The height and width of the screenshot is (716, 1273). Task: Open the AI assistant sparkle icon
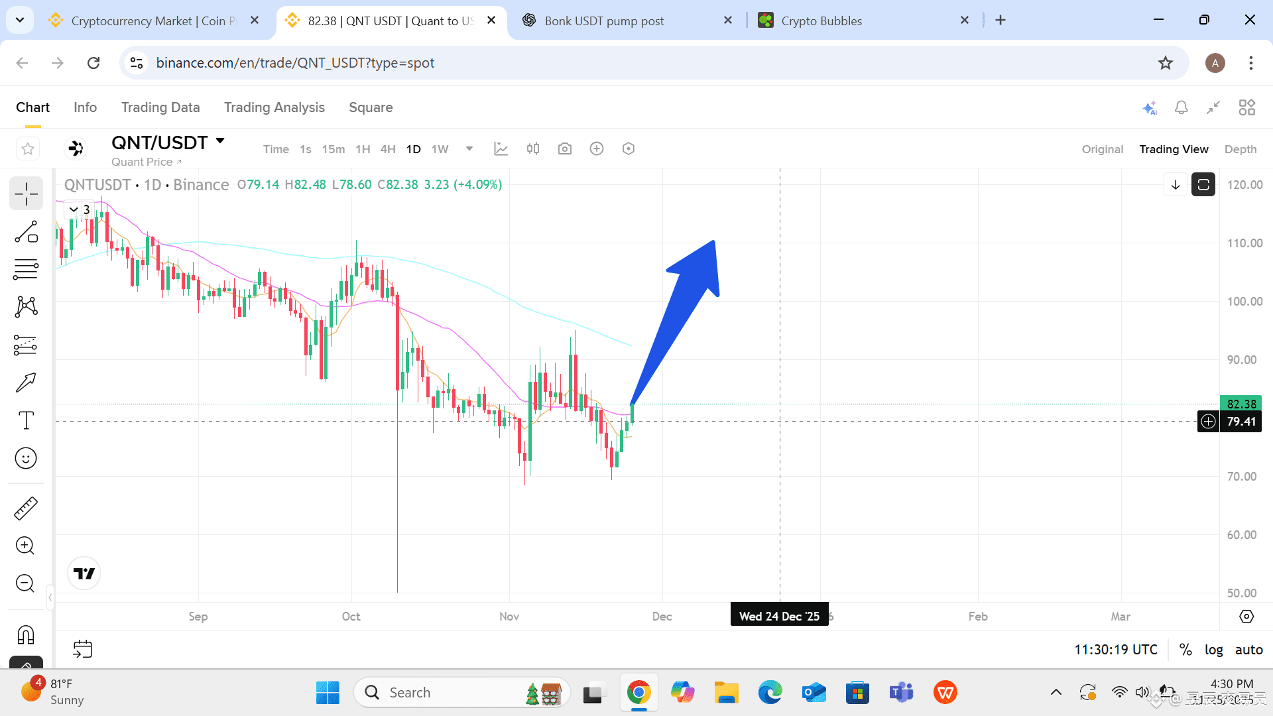(1150, 107)
